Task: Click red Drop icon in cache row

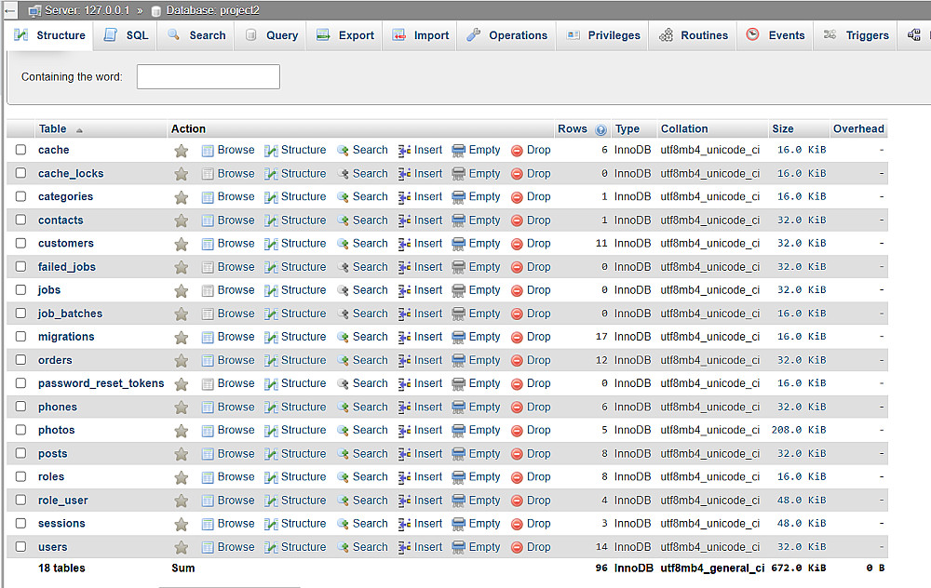Action: click(x=517, y=151)
